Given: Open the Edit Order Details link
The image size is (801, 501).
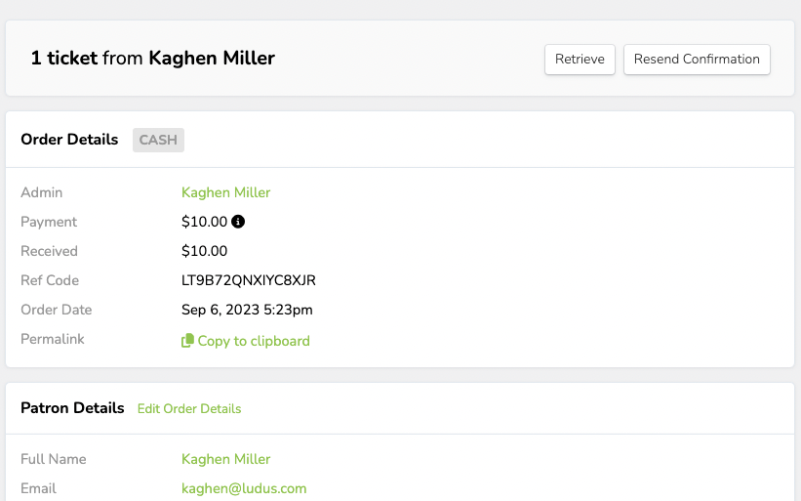Looking at the screenshot, I should pyautogui.click(x=189, y=408).
